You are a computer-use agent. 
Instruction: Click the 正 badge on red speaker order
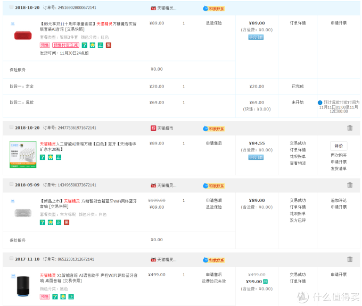pos(101,45)
